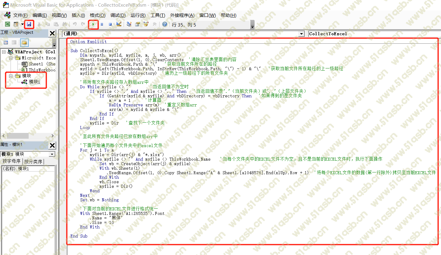Open the 工具(T) menu

click(158, 15)
